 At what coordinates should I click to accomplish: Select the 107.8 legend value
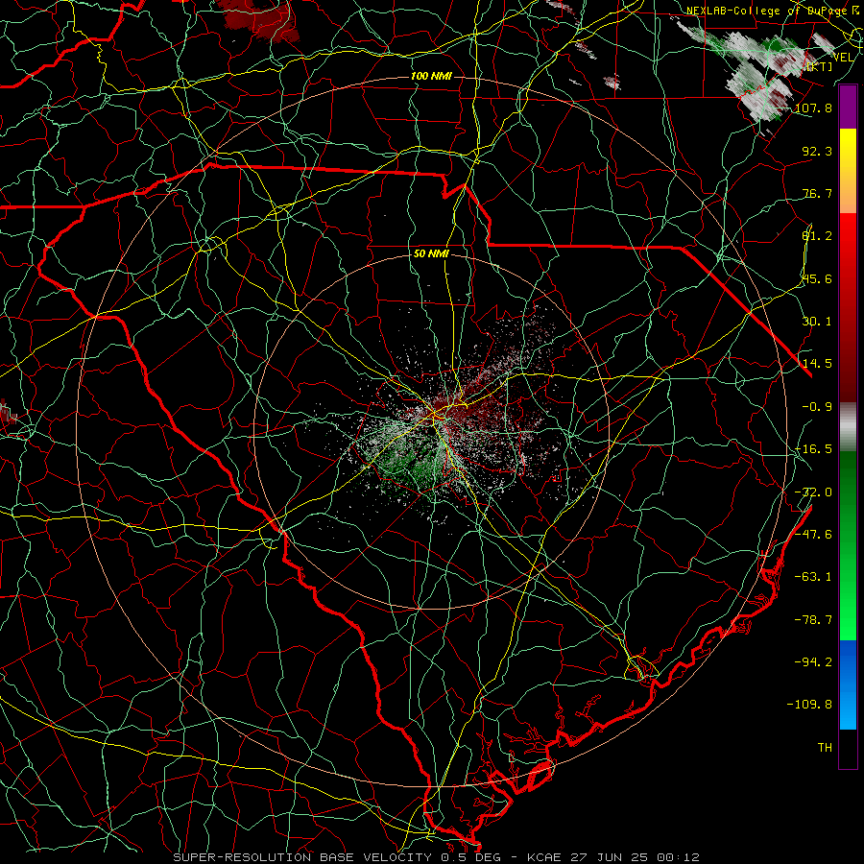(813, 108)
